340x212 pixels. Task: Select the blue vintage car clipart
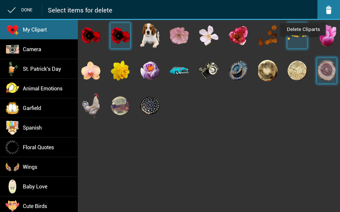179,71
